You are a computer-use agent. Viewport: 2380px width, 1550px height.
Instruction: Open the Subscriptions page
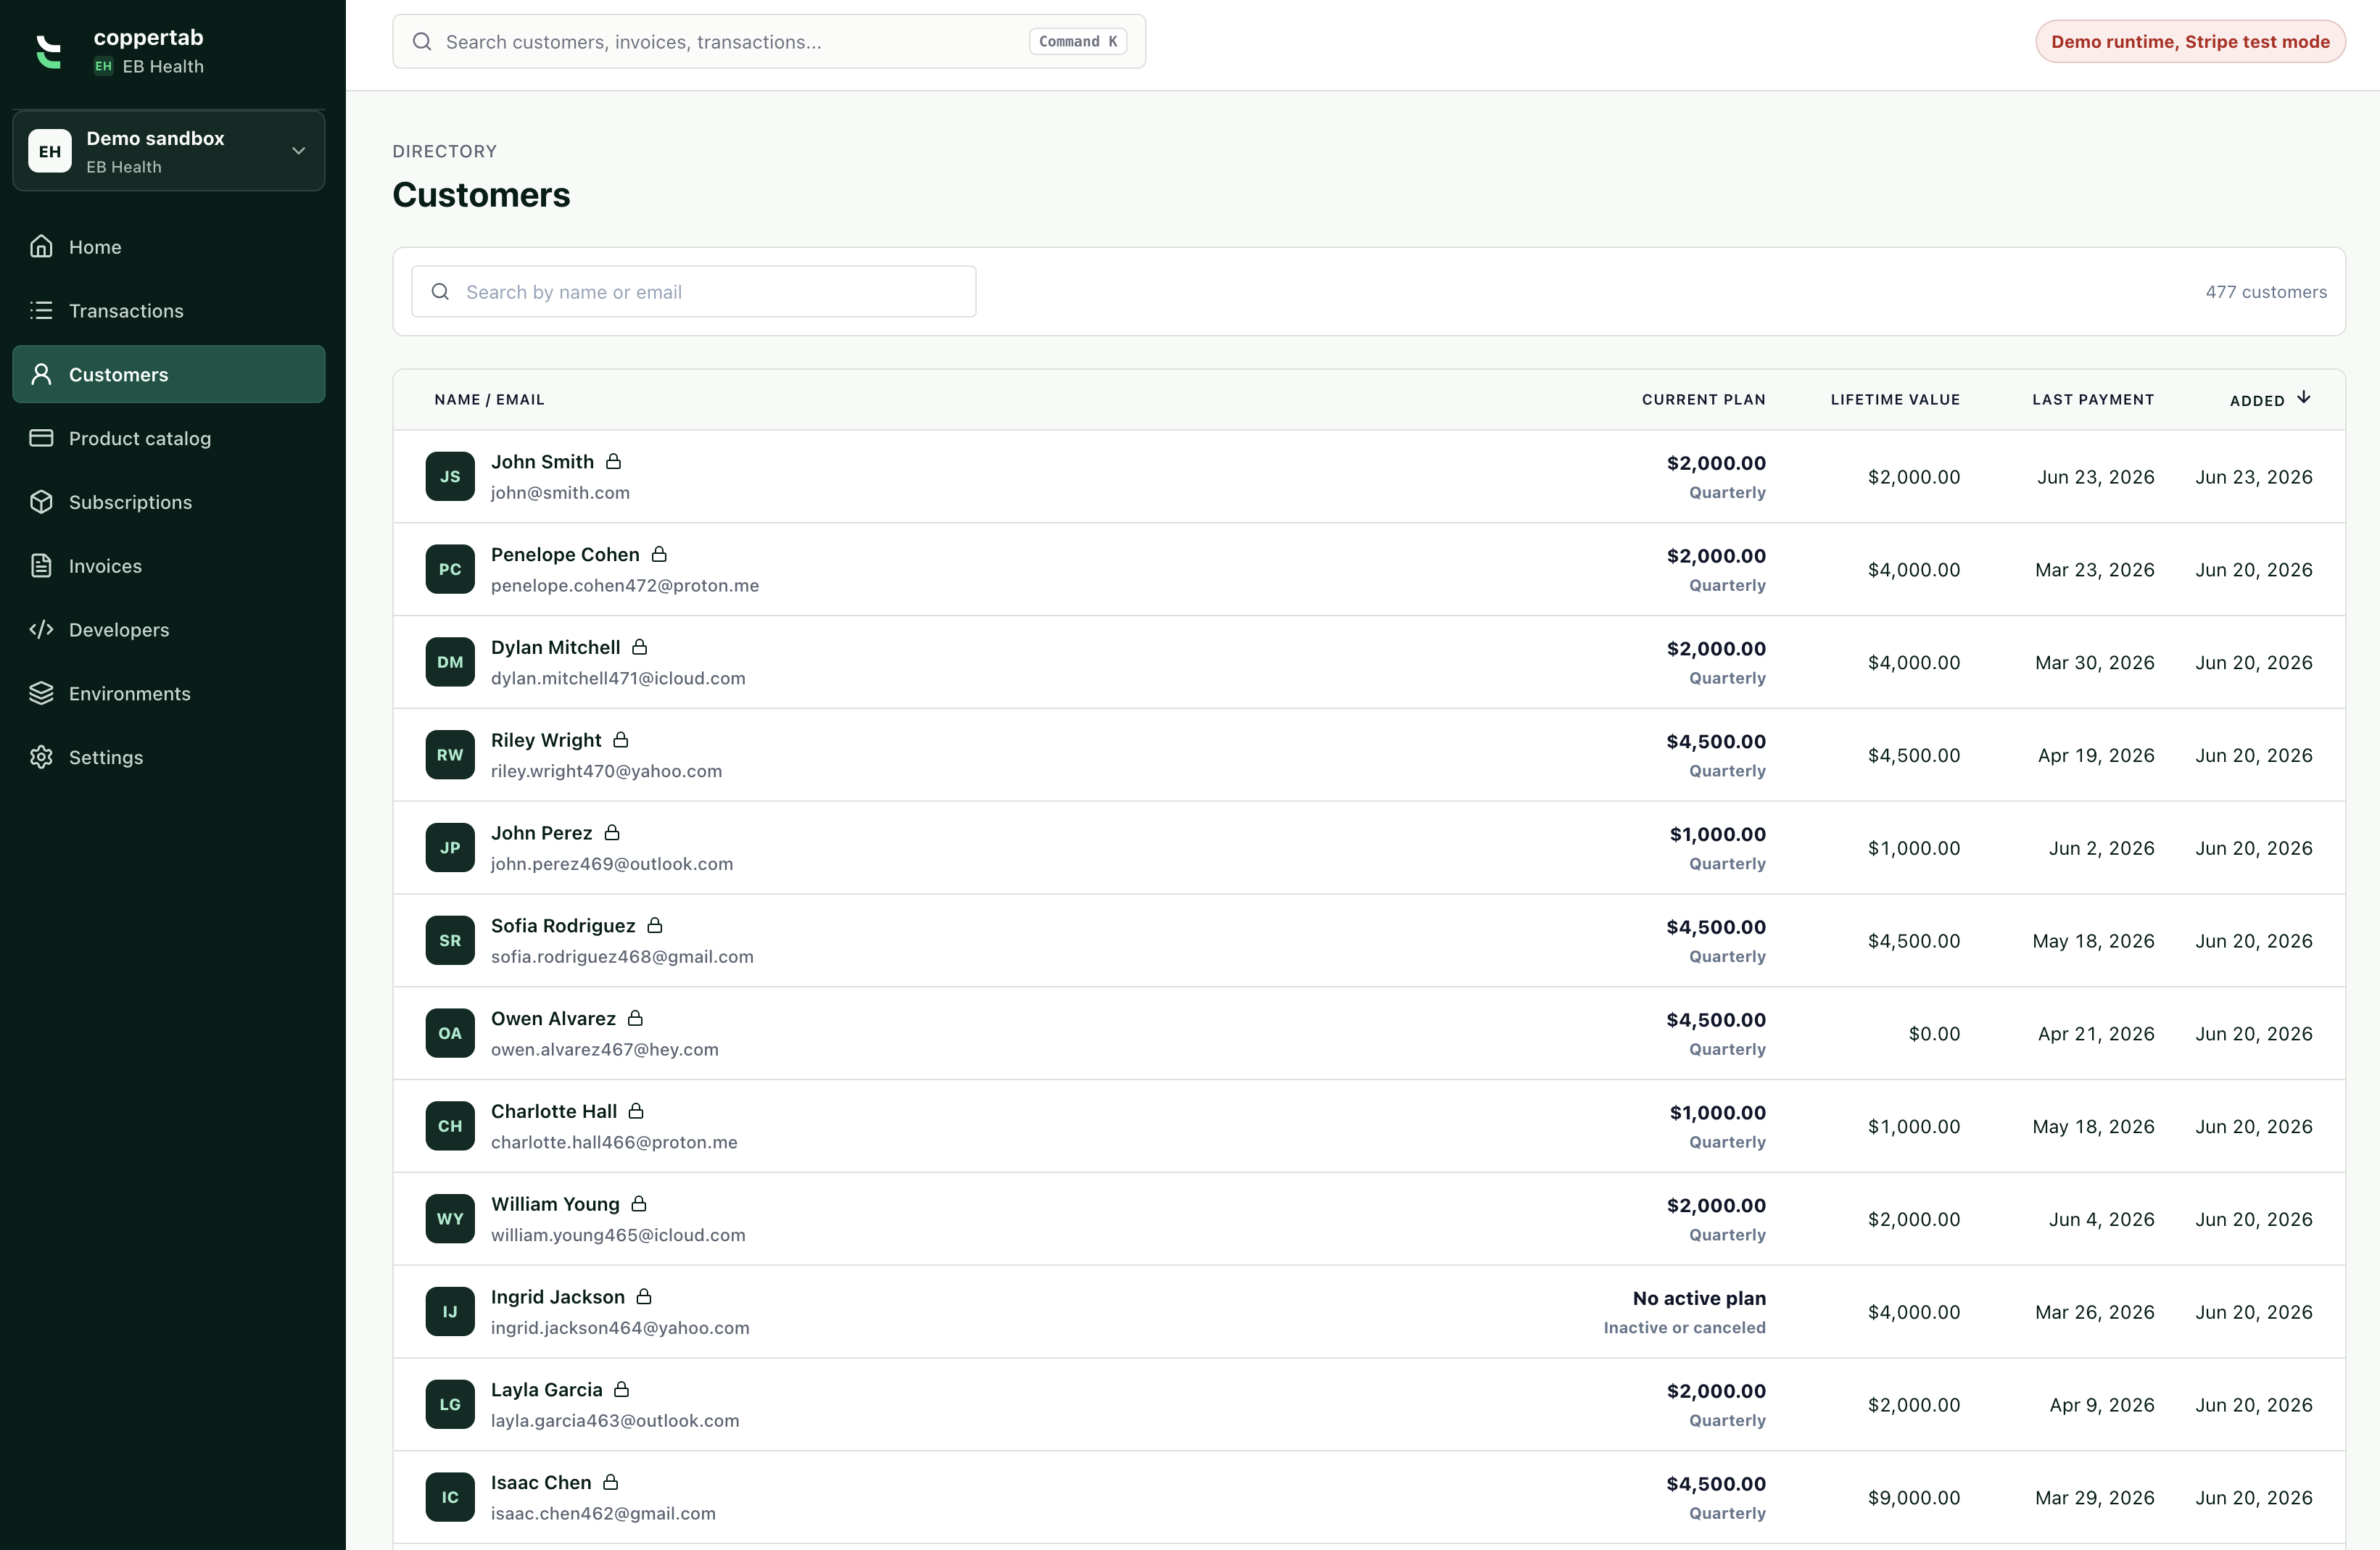169,502
